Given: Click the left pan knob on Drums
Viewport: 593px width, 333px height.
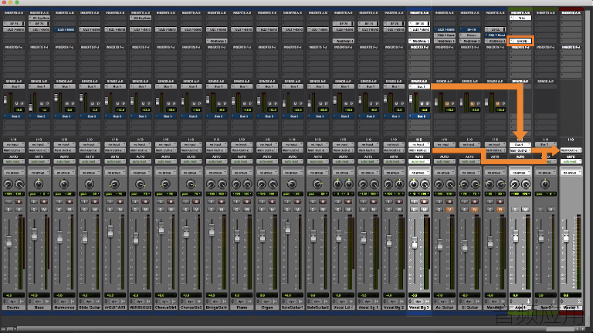Looking at the screenshot, I should pyautogui.click(x=8, y=184).
